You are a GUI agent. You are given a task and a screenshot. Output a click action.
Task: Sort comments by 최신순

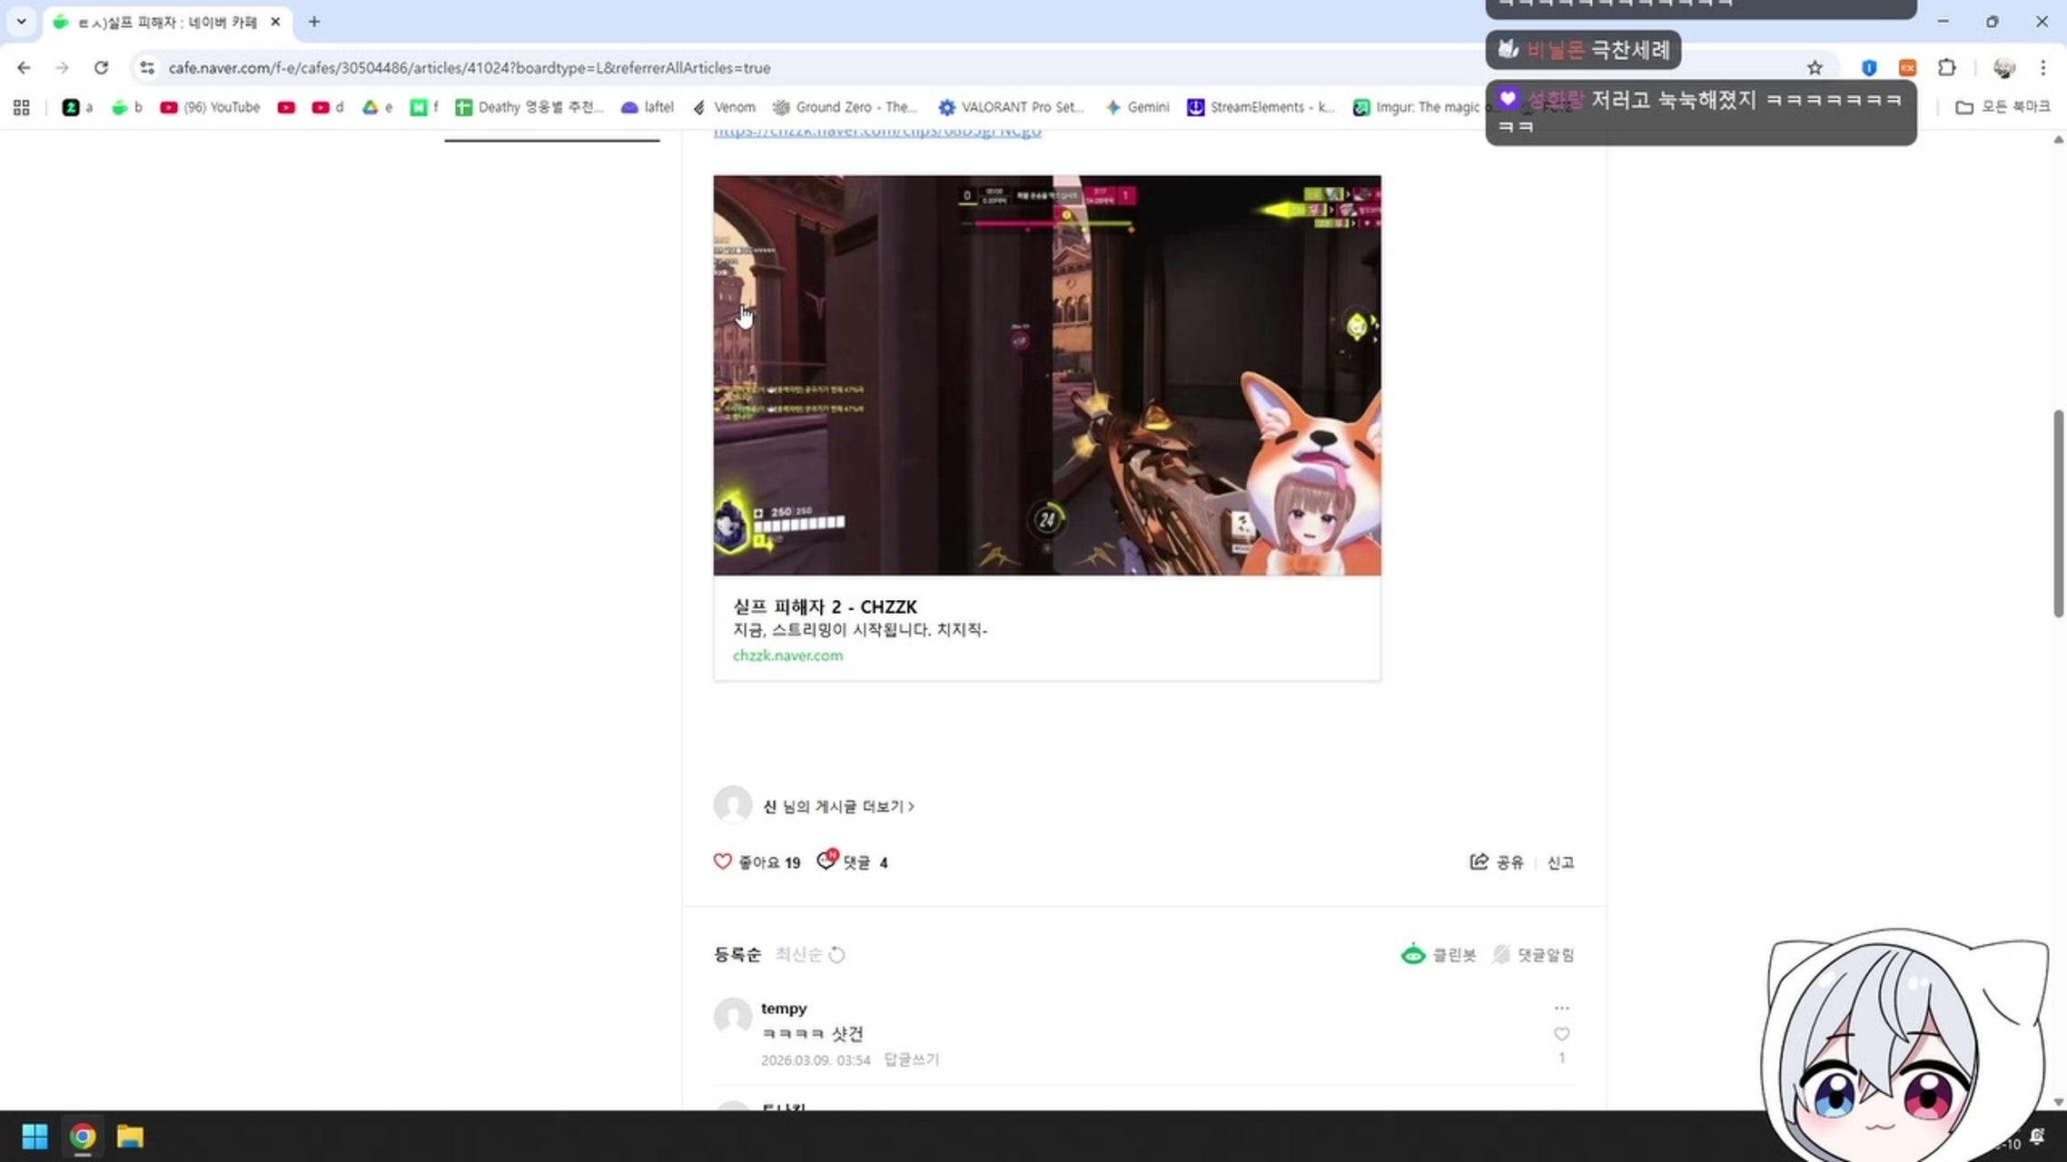point(798,954)
